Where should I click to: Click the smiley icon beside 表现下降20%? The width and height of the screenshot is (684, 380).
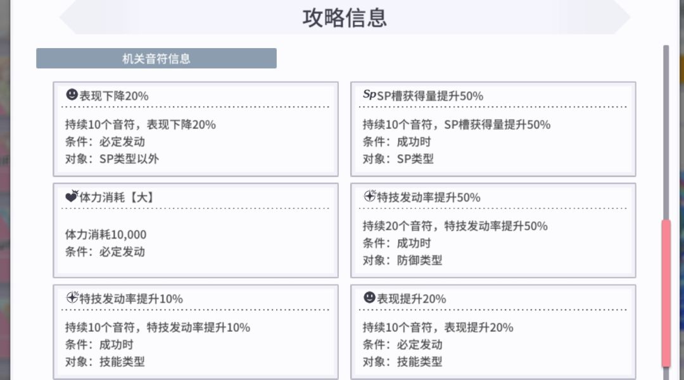click(x=72, y=95)
